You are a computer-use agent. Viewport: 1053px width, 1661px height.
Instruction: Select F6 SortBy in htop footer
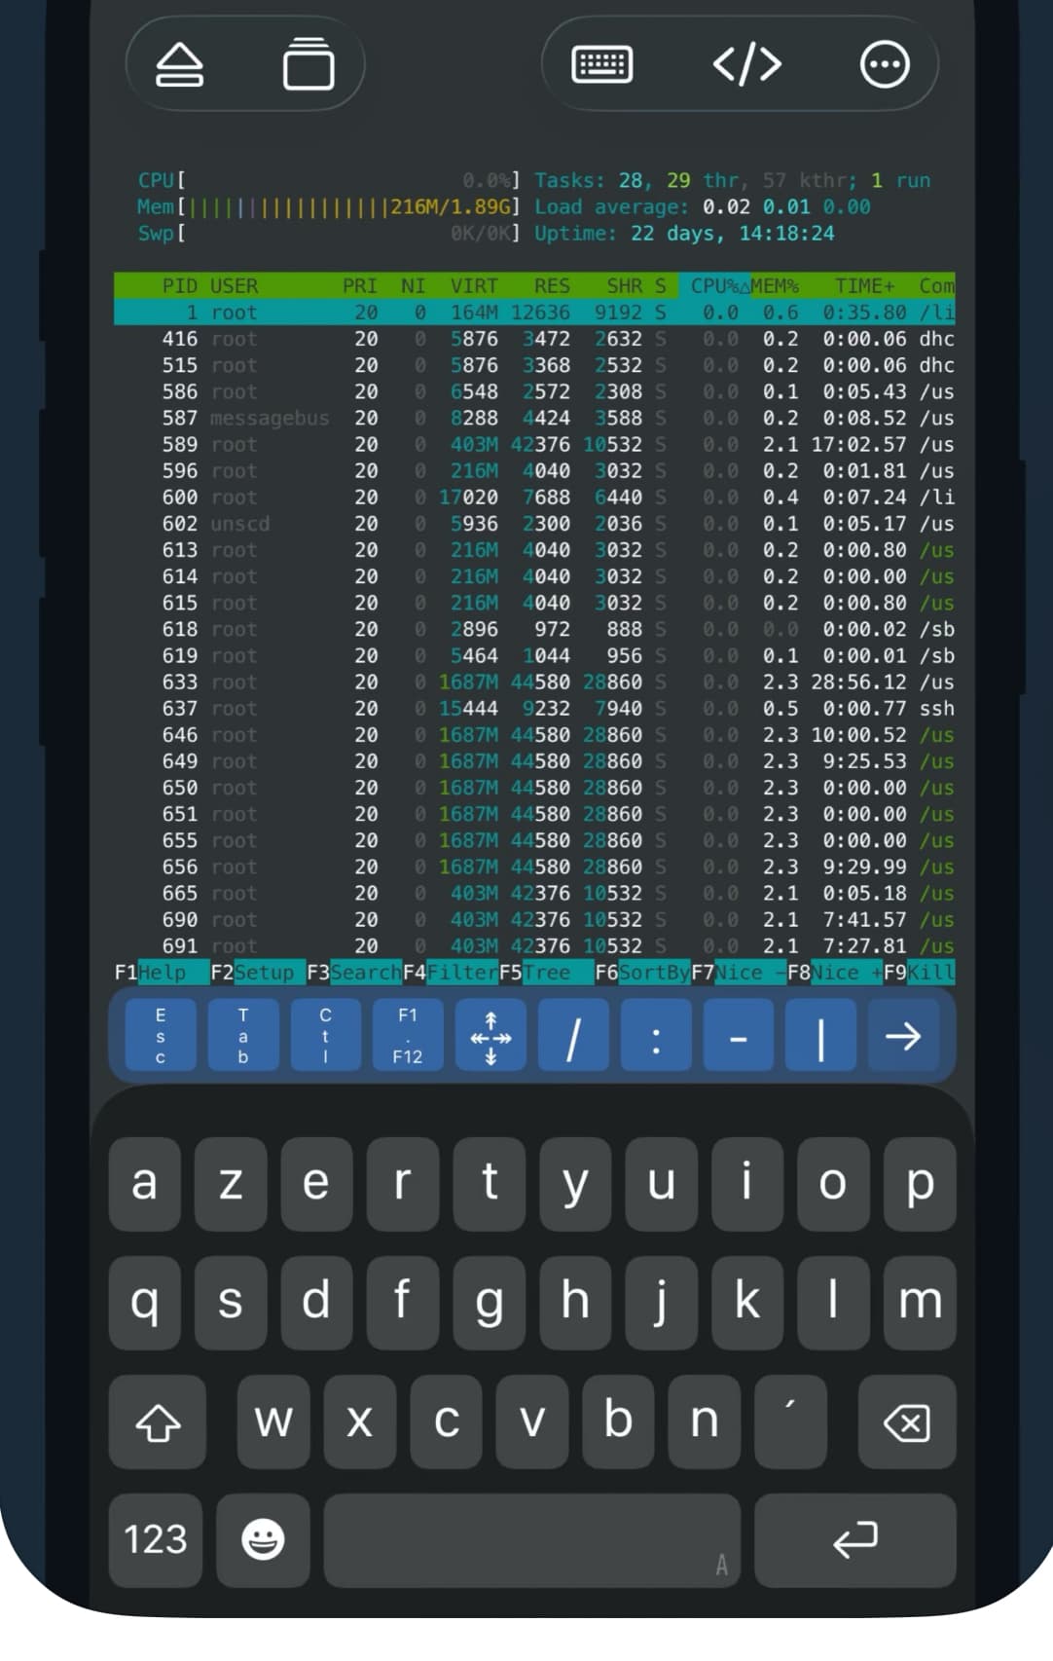pyautogui.click(x=642, y=972)
